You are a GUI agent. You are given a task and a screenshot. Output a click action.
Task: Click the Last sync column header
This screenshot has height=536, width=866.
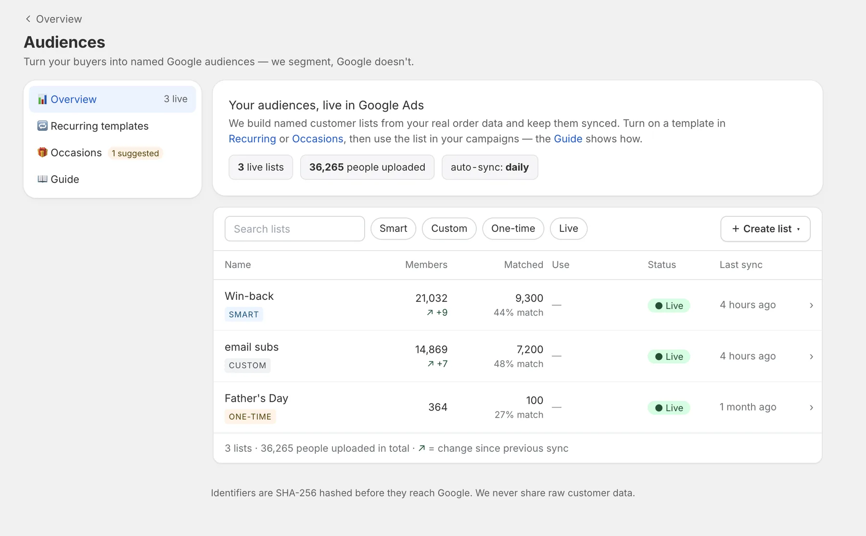[741, 265]
